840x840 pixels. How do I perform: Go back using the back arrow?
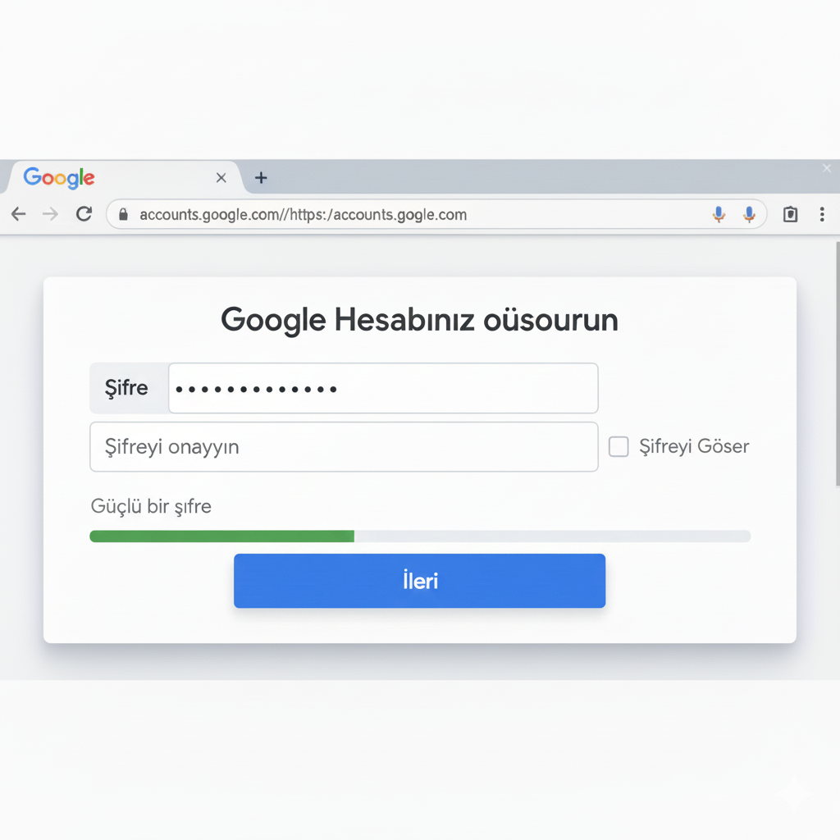click(18, 214)
